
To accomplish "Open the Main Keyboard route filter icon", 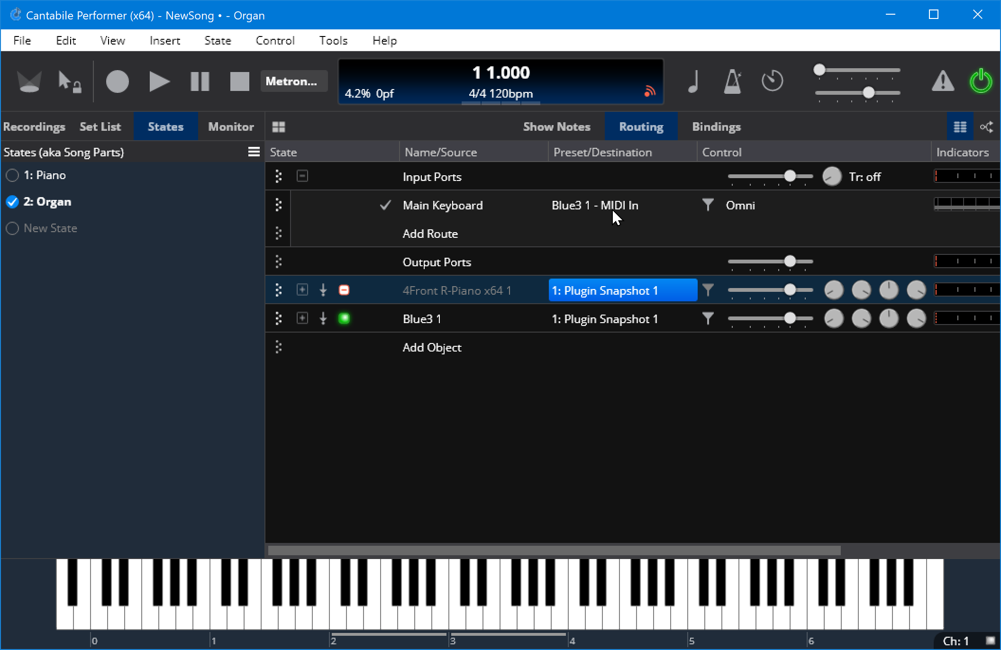I will click(708, 205).
